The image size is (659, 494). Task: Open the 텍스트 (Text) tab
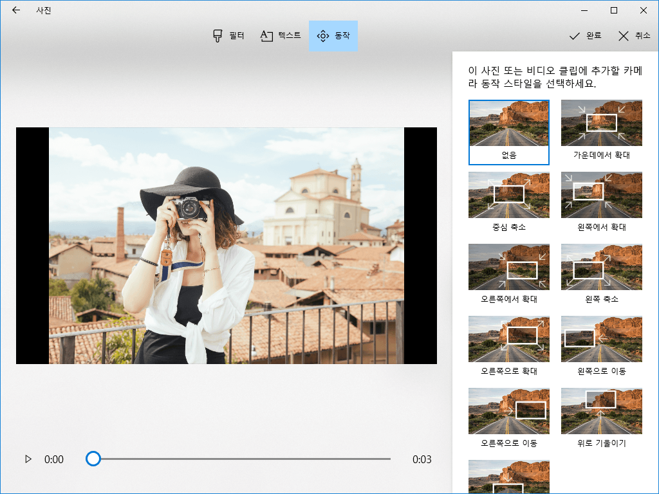tap(281, 36)
